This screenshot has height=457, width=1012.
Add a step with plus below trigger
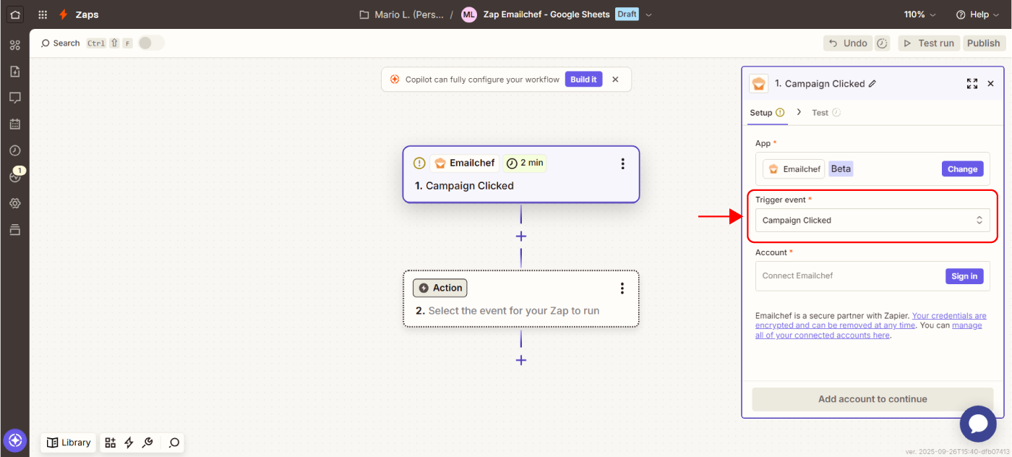tap(520, 236)
